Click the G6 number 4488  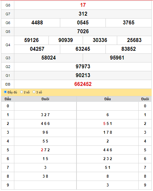pos(37,23)
